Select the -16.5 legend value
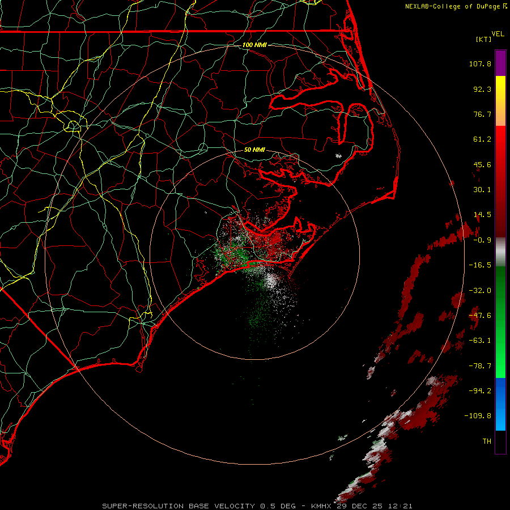The image size is (510, 510). coord(480,265)
